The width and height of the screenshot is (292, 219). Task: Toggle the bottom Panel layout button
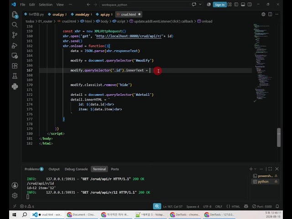[243, 5]
